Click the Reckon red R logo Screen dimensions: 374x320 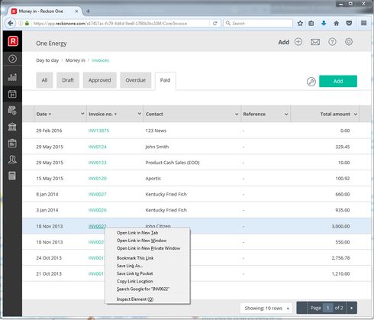coord(13,41)
